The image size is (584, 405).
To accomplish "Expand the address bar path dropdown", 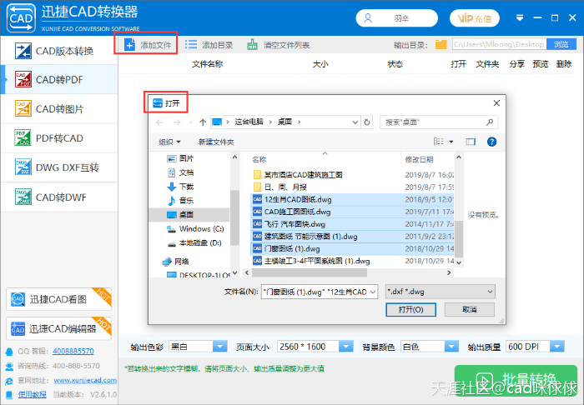I will (355, 122).
